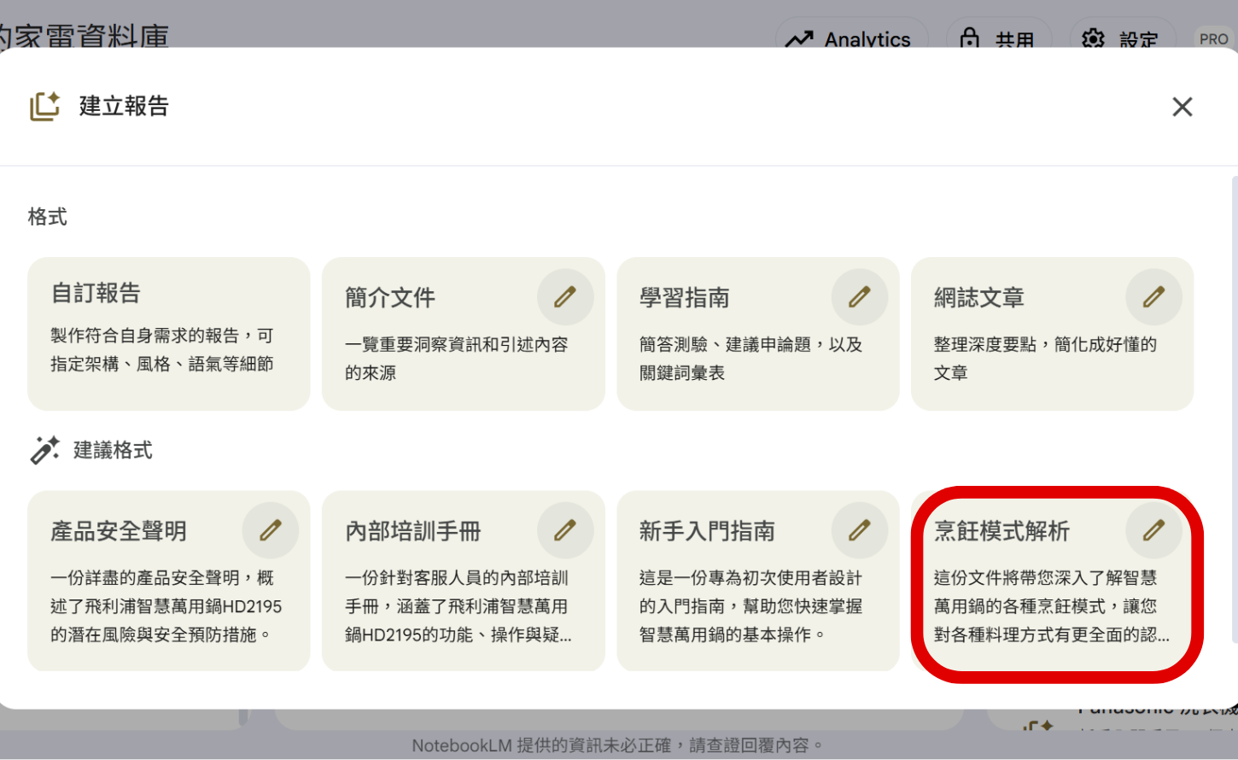Click the magic wand icon beside 建議格式
The width and height of the screenshot is (1238, 760).
point(44,450)
